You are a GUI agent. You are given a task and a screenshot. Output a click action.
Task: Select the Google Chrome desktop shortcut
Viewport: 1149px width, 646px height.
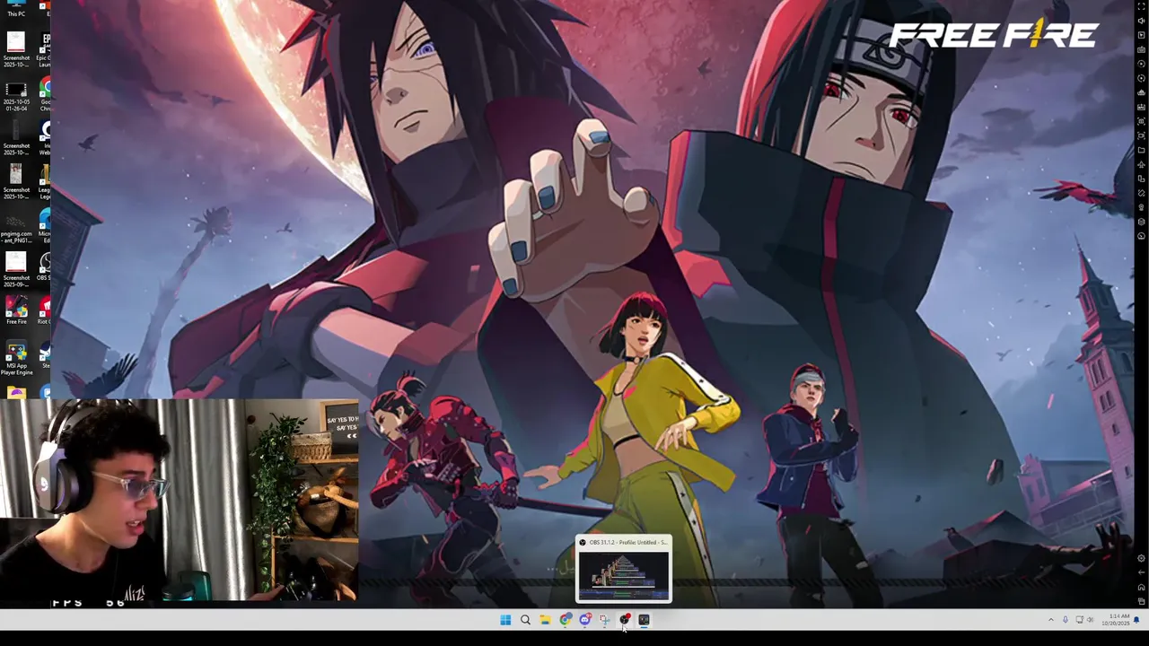coord(45,94)
